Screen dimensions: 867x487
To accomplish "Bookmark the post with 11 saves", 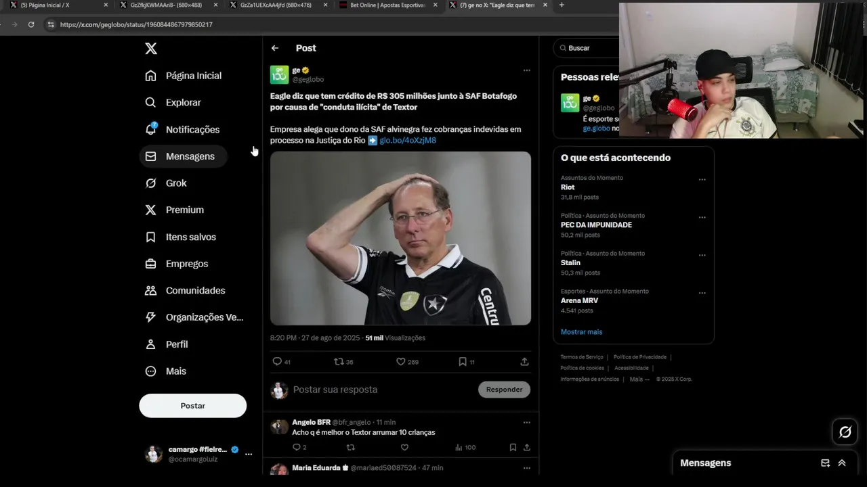I will (x=463, y=362).
